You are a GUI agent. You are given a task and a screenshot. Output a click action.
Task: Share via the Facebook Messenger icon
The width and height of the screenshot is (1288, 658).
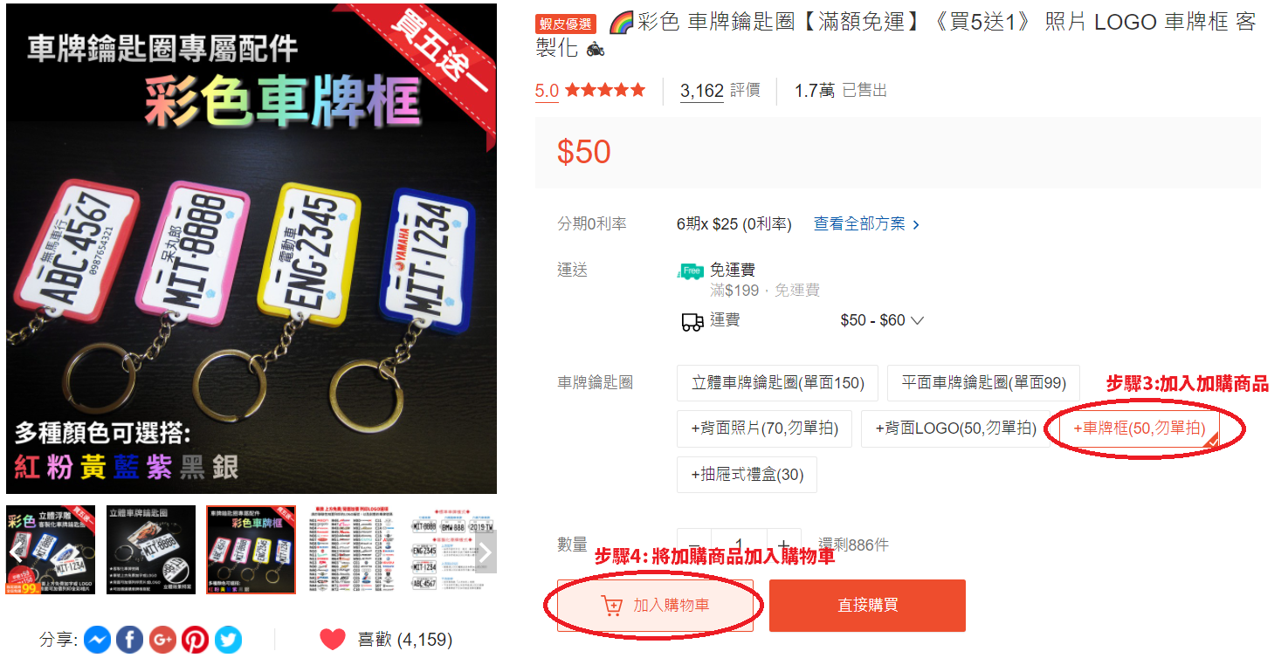pos(98,640)
